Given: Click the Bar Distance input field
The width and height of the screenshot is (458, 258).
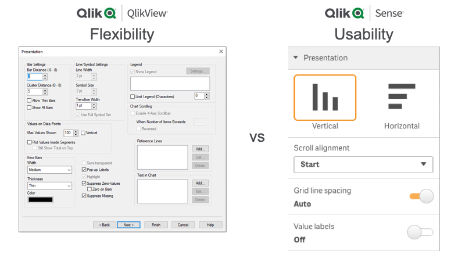Looking at the screenshot, I should pos(34,77).
